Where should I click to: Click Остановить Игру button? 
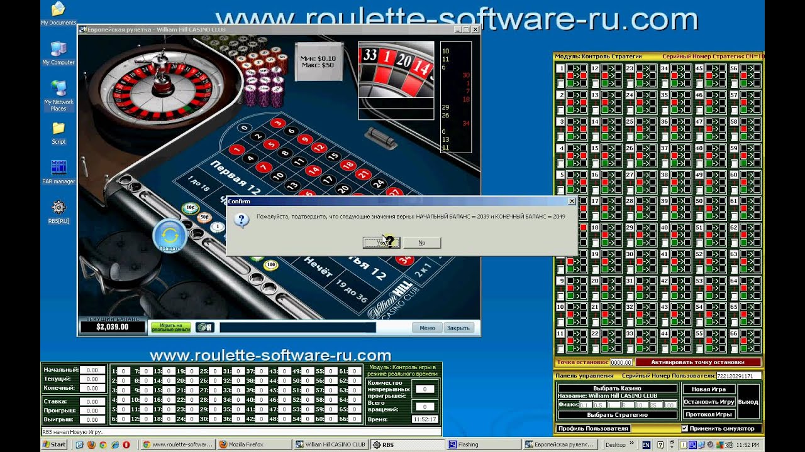(709, 402)
